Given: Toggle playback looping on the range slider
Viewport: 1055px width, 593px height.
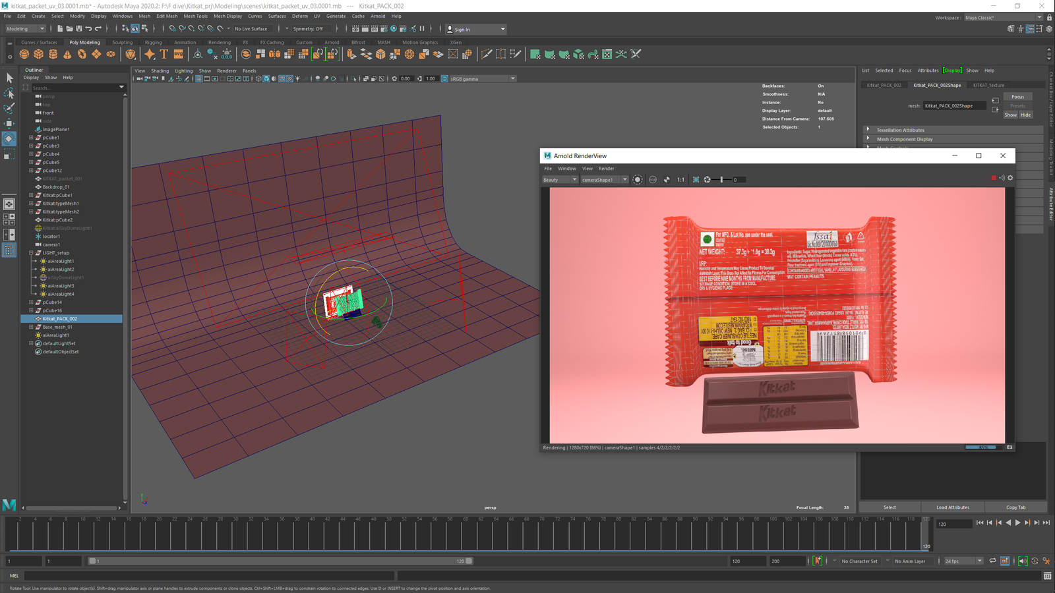Looking at the screenshot, I should pos(992,561).
